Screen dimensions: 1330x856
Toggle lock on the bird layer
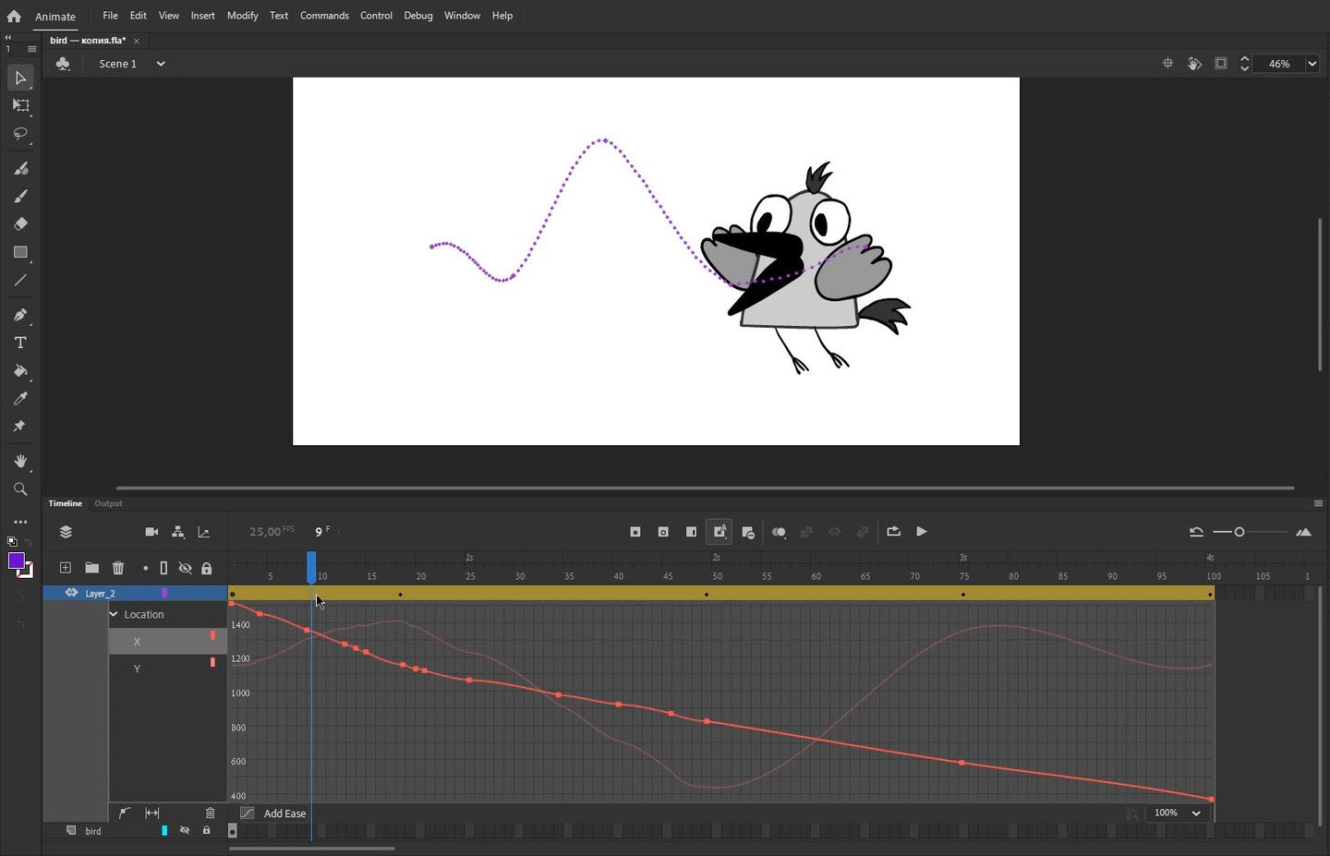206,831
